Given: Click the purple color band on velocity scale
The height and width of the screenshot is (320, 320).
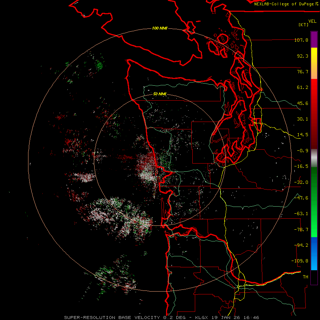Looking at the screenshot, I should (x=314, y=39).
